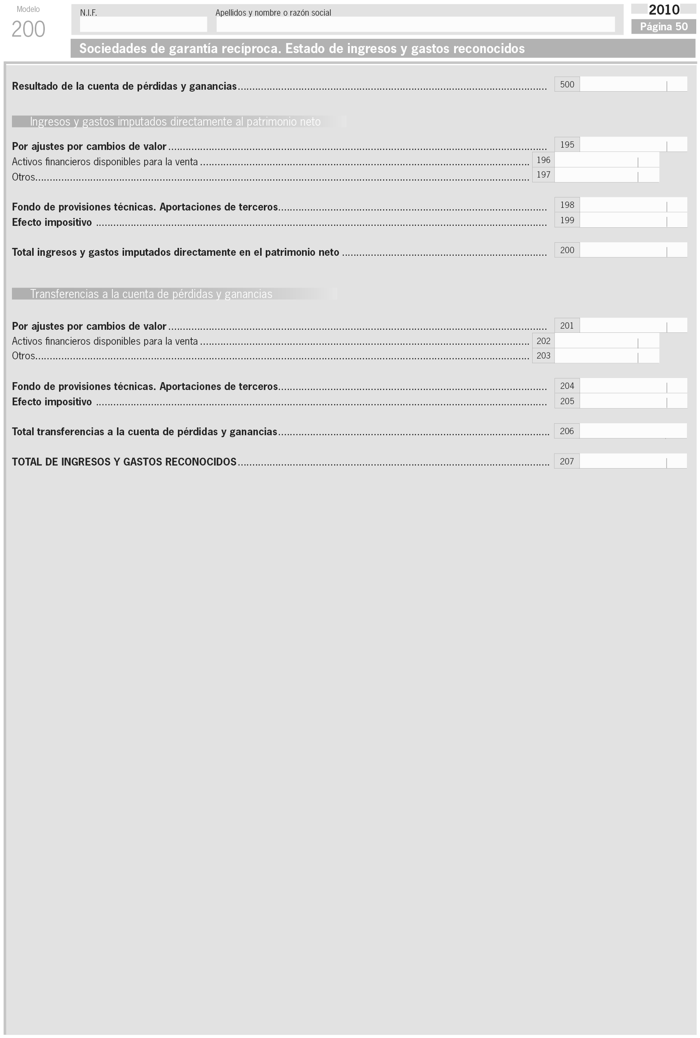The width and height of the screenshot is (700, 1038).
Task: Click the Transferencias a la cuenta section header
Action: click(x=151, y=294)
